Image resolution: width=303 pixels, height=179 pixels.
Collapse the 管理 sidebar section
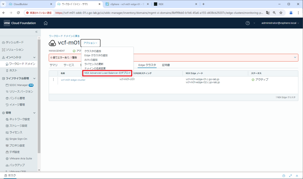pyautogui.click(x=34, y=113)
